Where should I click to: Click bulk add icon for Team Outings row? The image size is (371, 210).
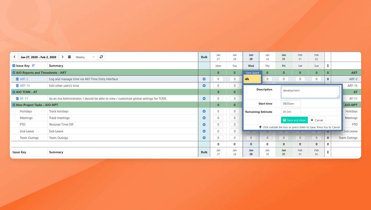[x=204, y=138]
